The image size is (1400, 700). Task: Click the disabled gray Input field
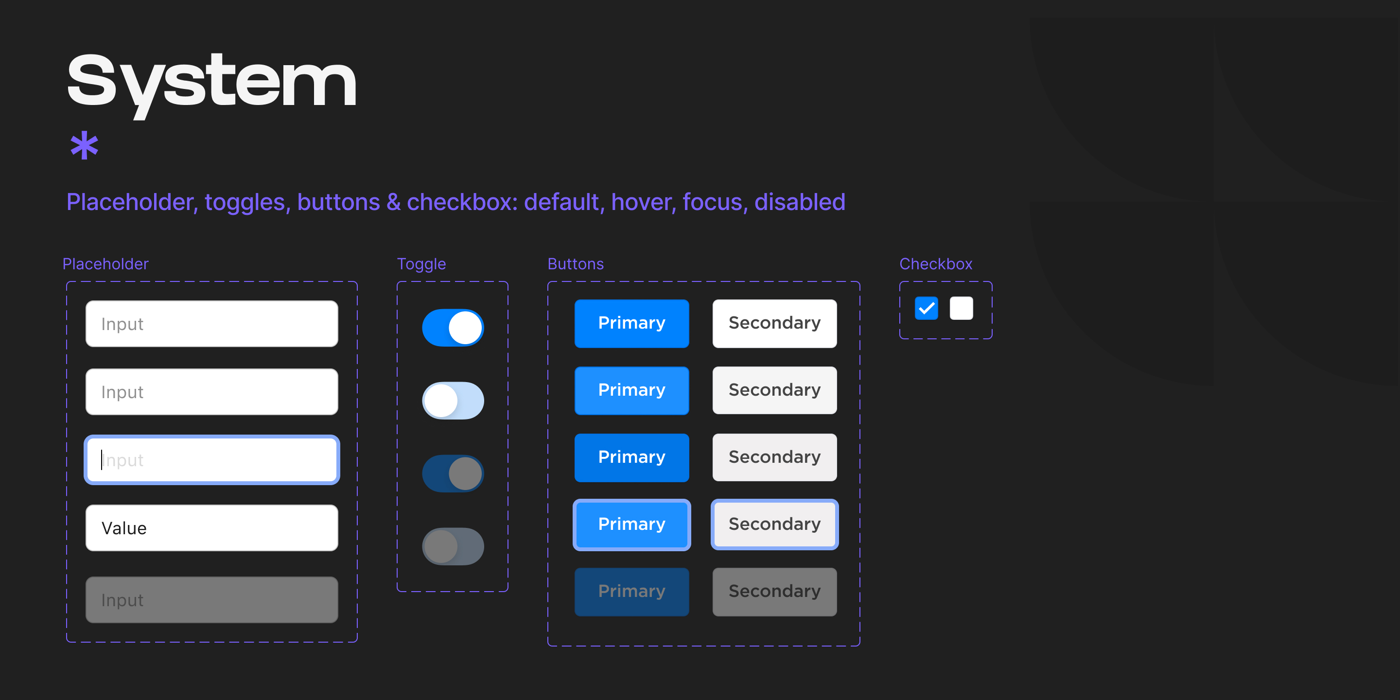tap(211, 599)
